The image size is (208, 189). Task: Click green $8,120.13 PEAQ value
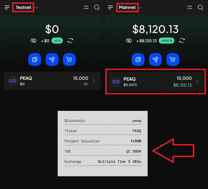tap(182, 85)
